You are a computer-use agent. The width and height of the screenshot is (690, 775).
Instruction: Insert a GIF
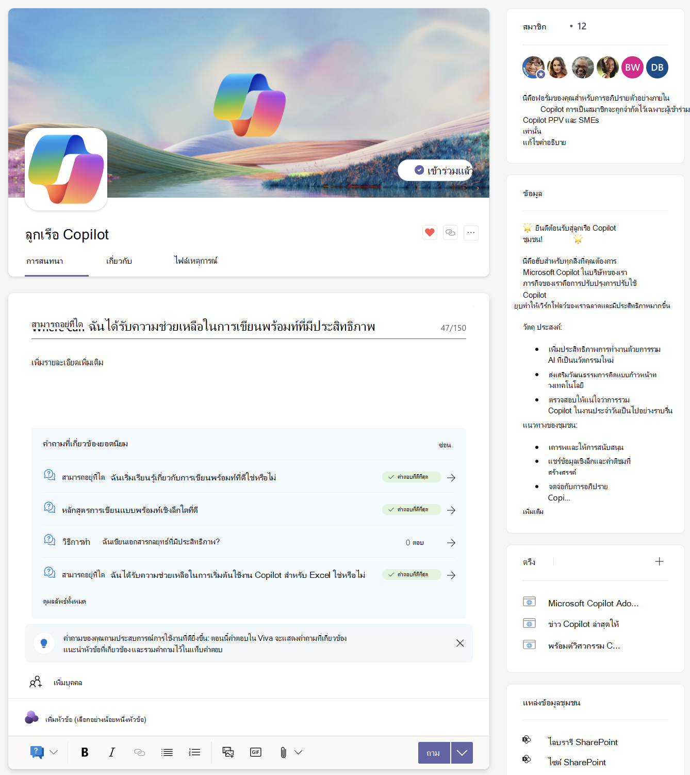pyautogui.click(x=256, y=752)
